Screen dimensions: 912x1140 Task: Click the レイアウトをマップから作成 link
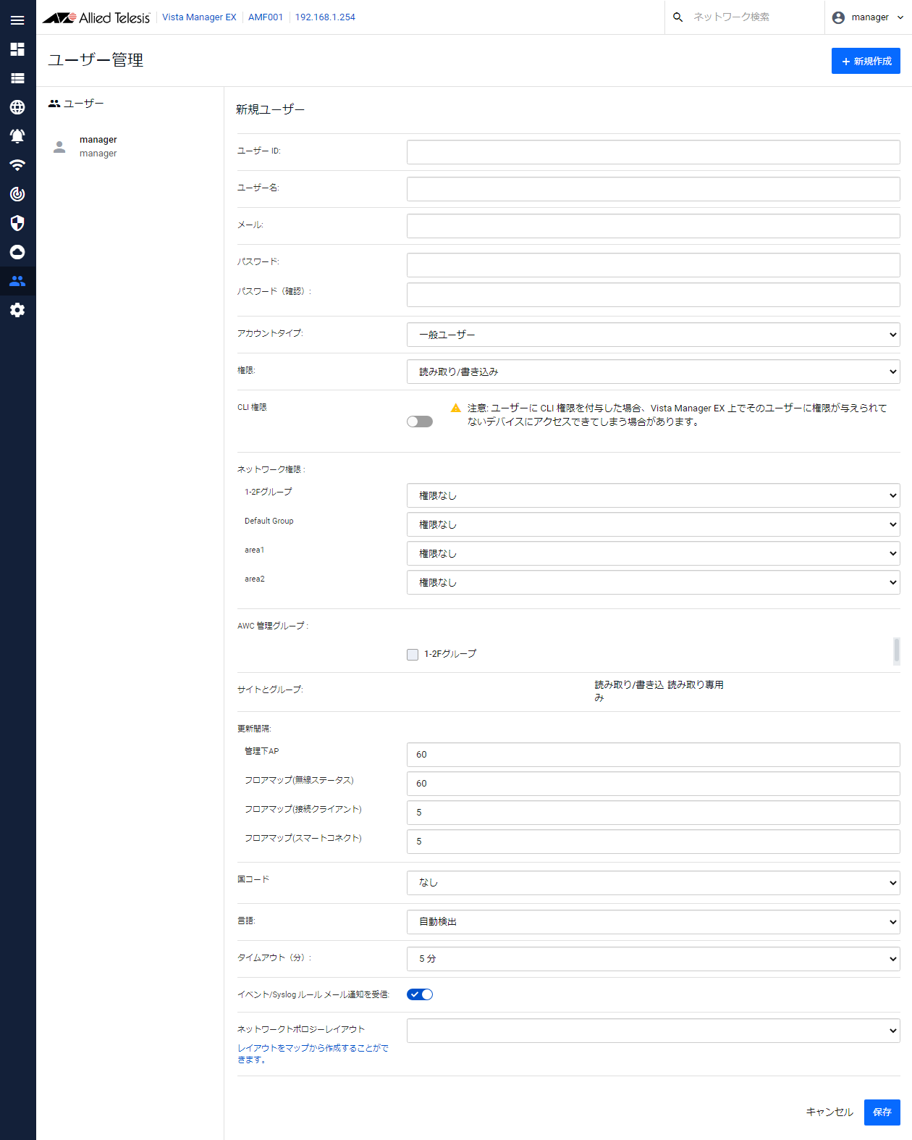(313, 1053)
